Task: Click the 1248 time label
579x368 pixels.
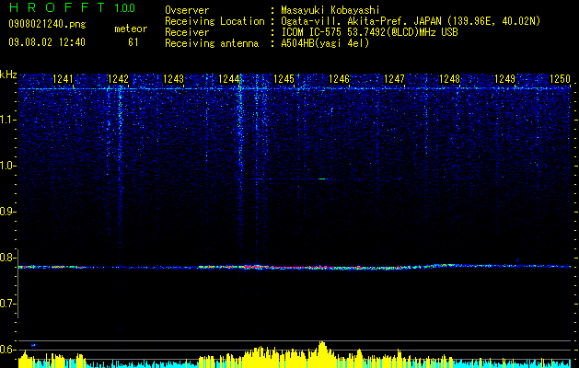Action: point(449,79)
